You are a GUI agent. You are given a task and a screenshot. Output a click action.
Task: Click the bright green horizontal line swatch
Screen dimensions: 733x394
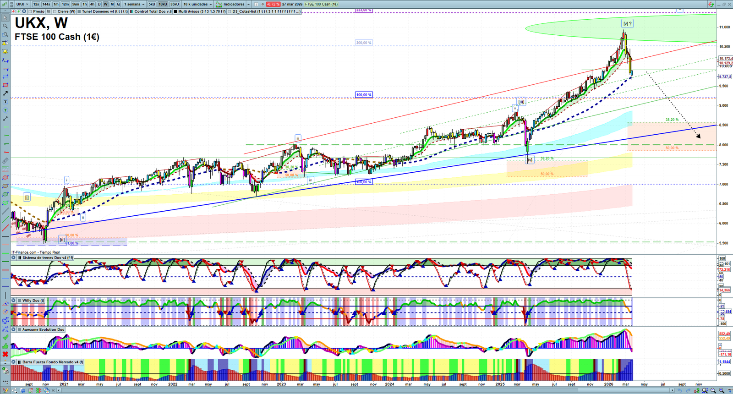(x=5, y=252)
